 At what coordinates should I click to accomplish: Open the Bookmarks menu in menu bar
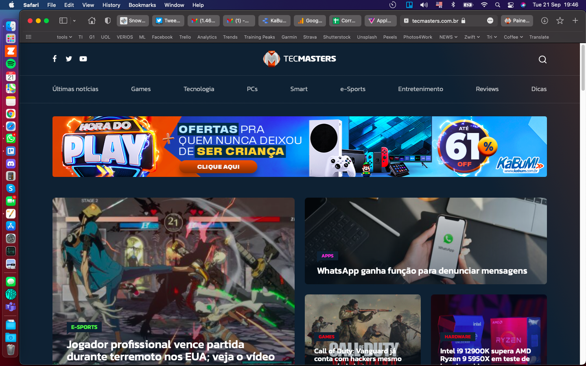click(142, 5)
